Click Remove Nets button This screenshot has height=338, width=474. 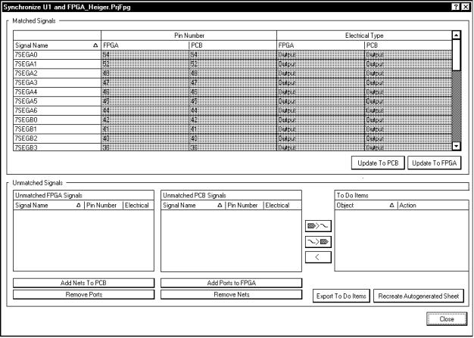tap(231, 294)
